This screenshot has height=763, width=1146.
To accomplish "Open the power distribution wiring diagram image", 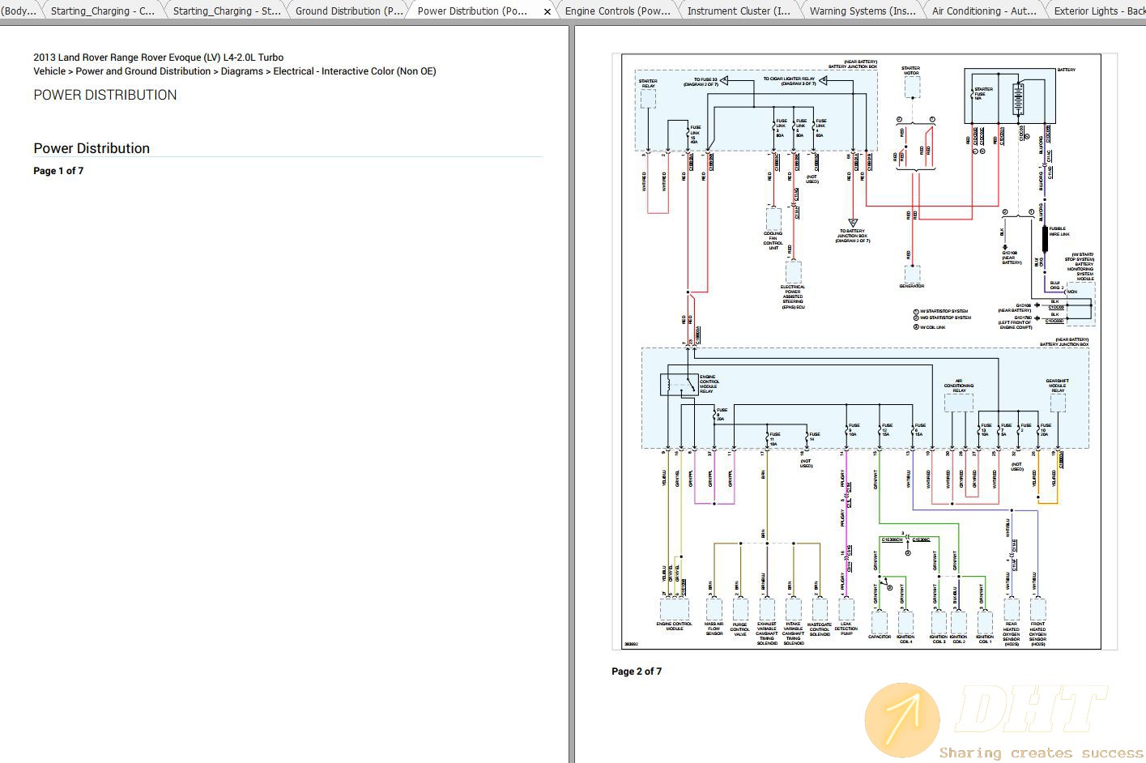I will pyautogui.click(x=864, y=352).
